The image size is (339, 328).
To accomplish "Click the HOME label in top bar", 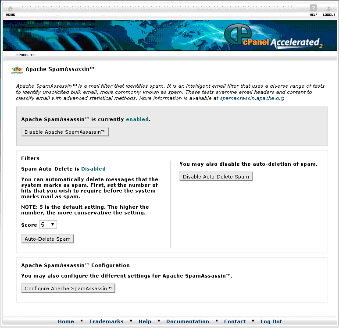I will click(11, 15).
